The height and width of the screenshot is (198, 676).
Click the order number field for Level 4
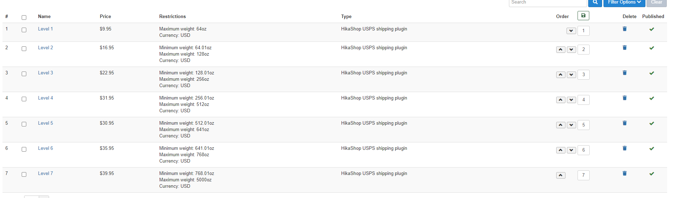[583, 100]
